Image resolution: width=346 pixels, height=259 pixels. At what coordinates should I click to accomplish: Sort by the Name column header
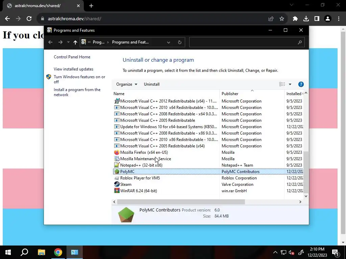click(x=166, y=94)
